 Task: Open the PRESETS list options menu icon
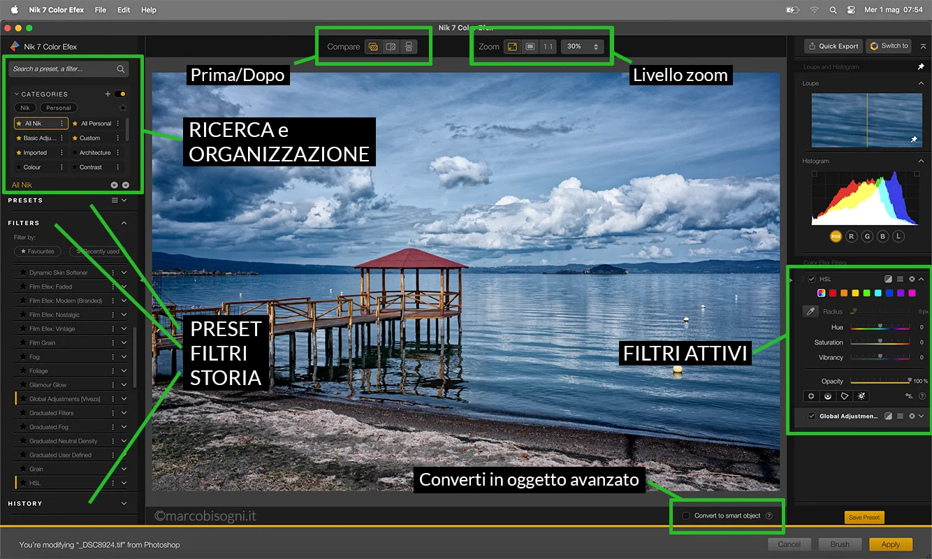pos(115,200)
